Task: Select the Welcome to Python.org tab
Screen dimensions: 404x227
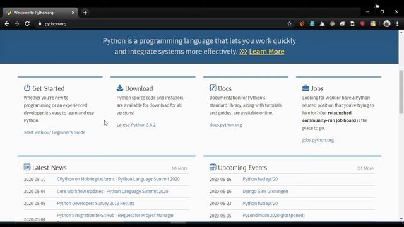Action: pos(40,13)
